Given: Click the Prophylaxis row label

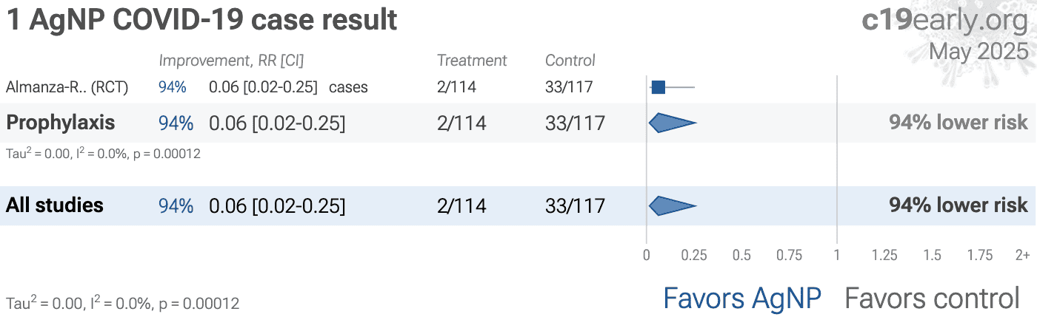Looking at the screenshot, I should pyautogui.click(x=61, y=123).
